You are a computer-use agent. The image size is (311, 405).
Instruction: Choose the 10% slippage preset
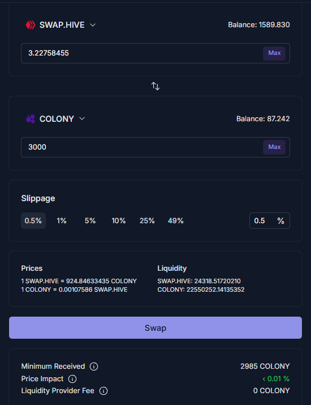pyautogui.click(x=119, y=220)
